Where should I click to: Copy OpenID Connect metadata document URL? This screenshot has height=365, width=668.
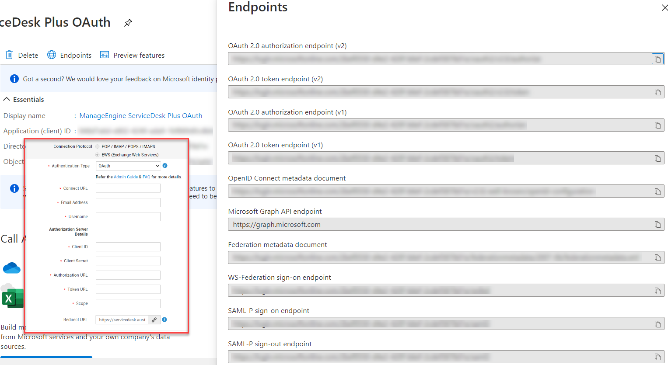pos(658,191)
